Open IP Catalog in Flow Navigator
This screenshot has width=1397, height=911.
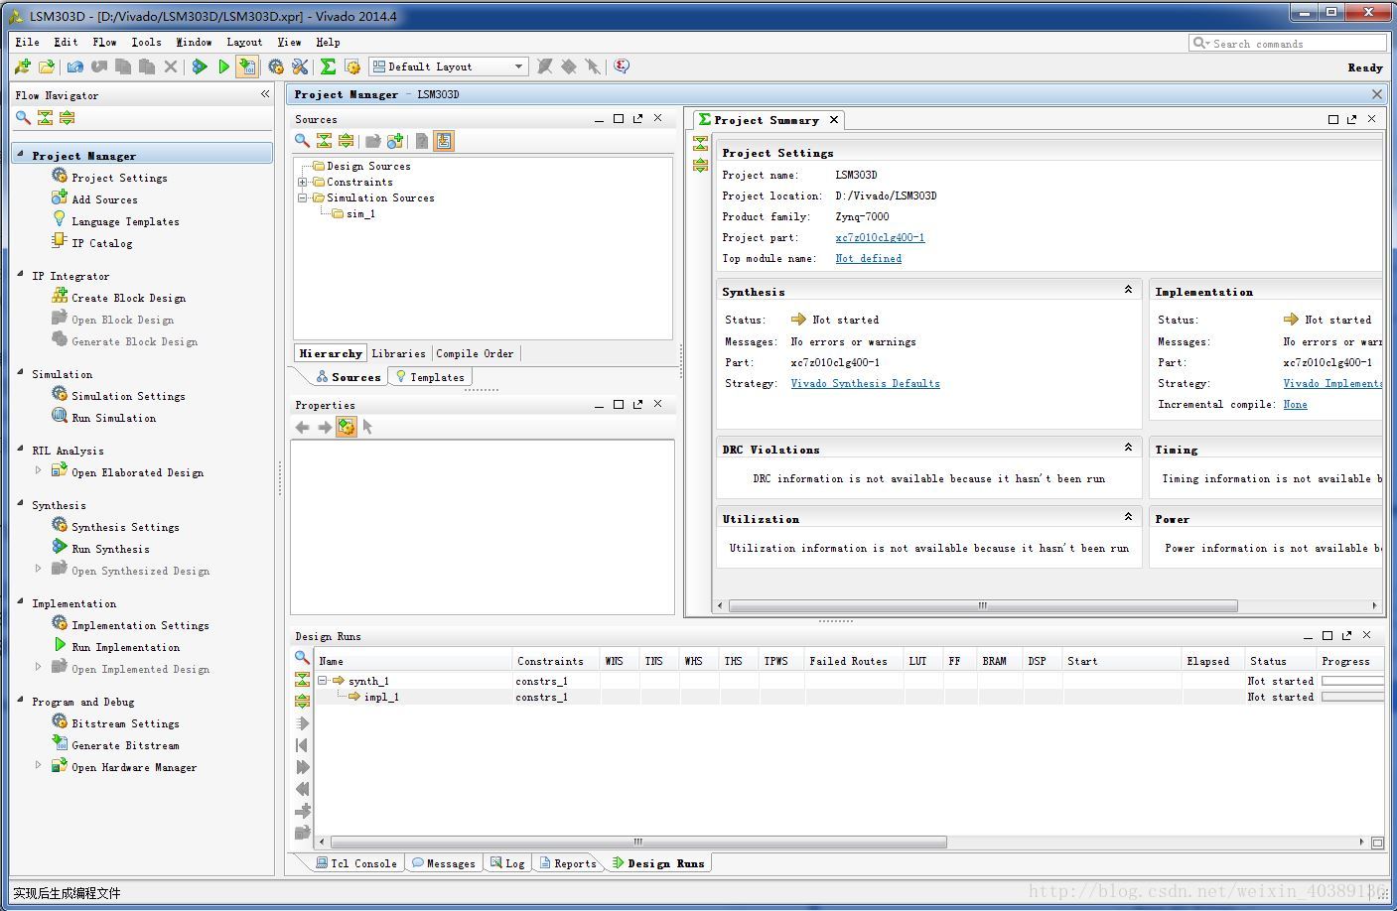(x=101, y=243)
